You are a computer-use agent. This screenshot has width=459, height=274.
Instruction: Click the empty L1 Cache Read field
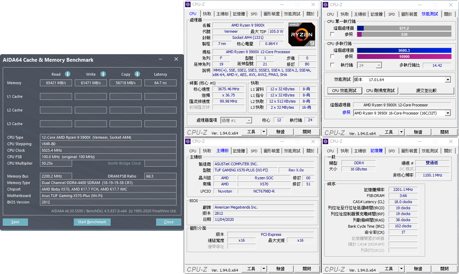click(56, 96)
